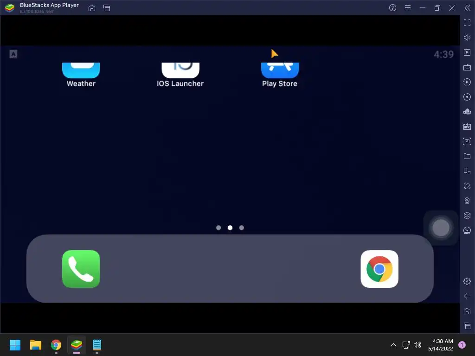Take a screenshot with the camera icon

(467, 141)
